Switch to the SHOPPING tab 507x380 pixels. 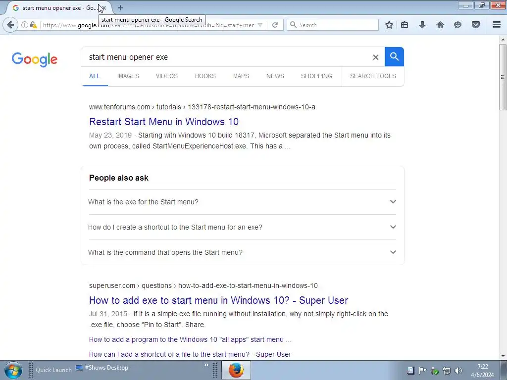(x=316, y=76)
